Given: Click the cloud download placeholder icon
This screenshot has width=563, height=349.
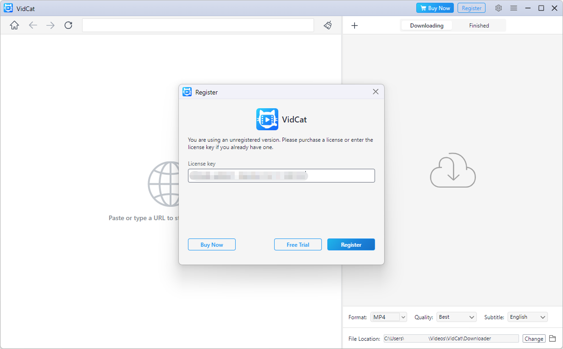Looking at the screenshot, I should (453, 170).
